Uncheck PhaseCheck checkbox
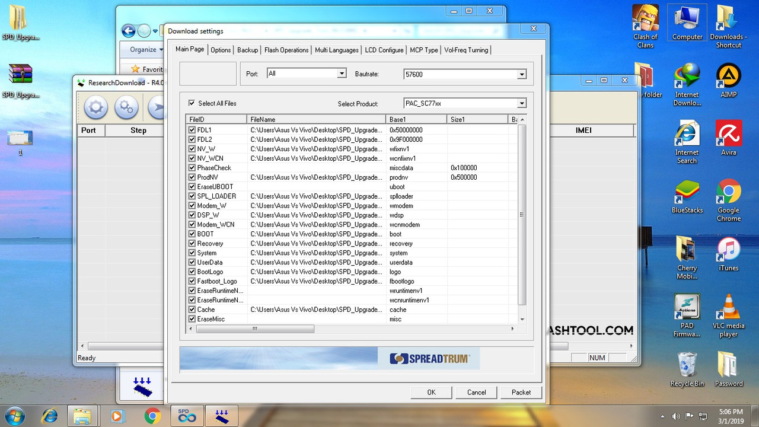The height and width of the screenshot is (427, 759). point(192,168)
